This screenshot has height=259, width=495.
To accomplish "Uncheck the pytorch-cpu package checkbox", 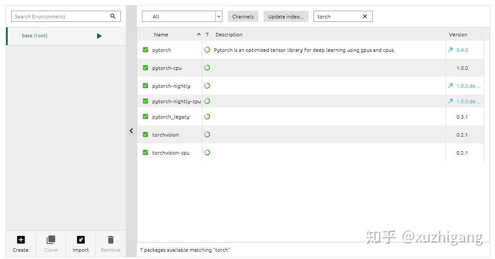I will [x=145, y=68].
